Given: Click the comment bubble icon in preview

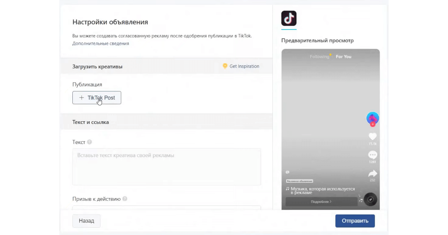Looking at the screenshot, I should 372,155.
